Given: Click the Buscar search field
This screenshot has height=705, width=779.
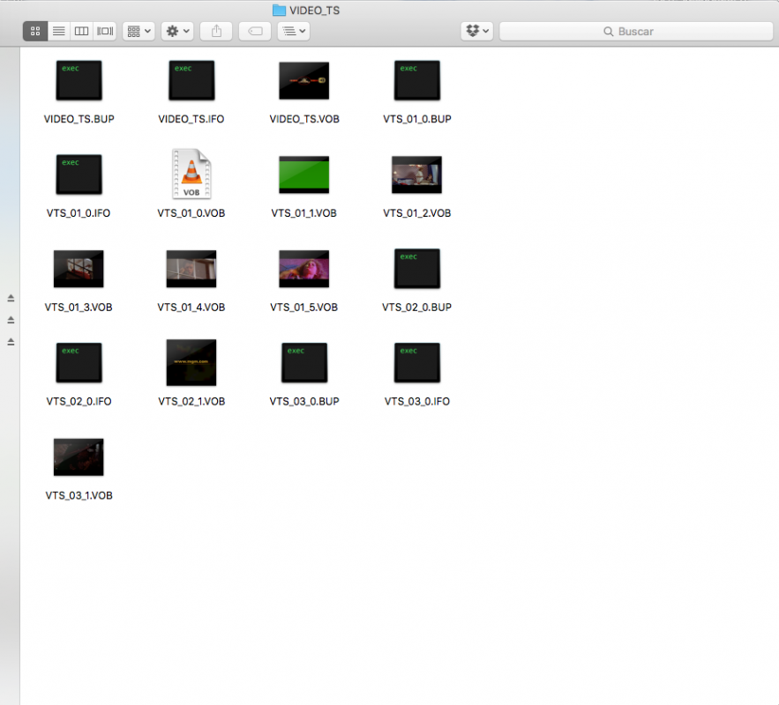Looking at the screenshot, I should (x=636, y=31).
